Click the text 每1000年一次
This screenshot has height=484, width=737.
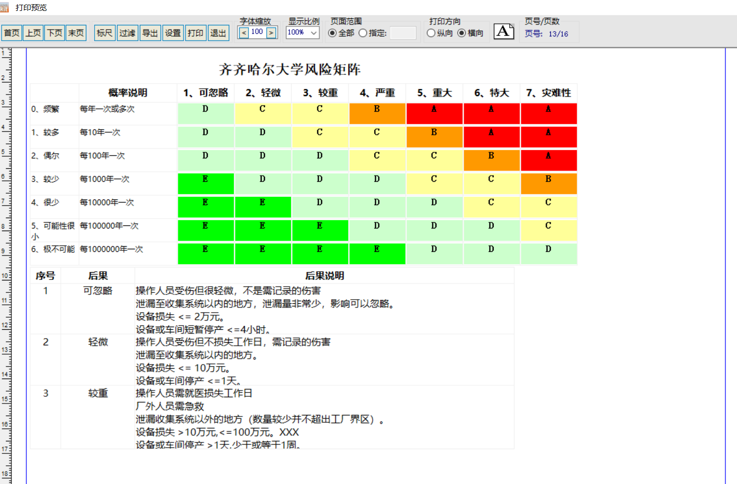104,179
